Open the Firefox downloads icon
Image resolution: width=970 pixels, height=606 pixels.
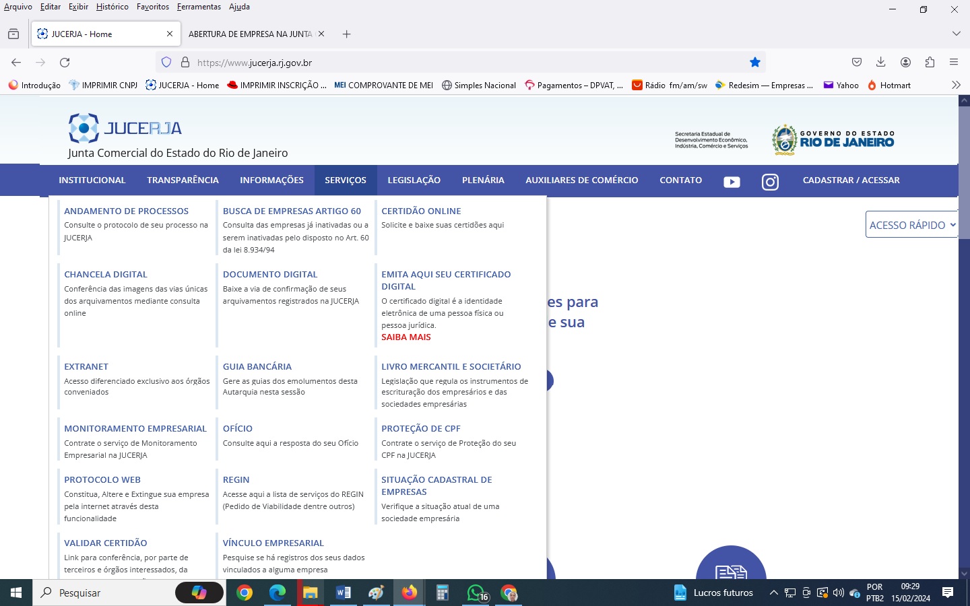coord(881,63)
